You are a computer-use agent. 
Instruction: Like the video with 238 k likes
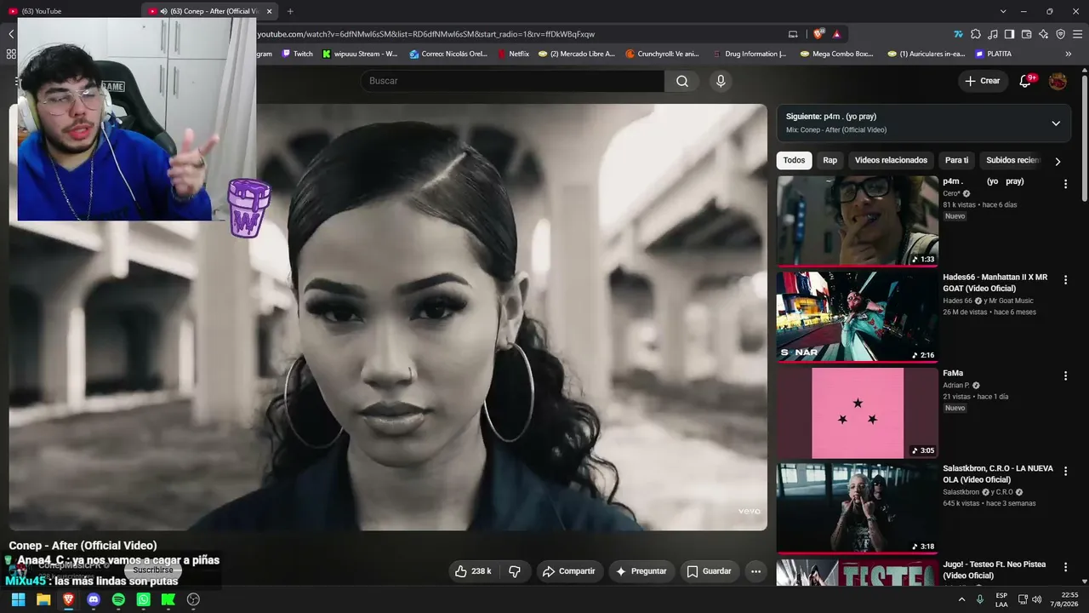pos(474,571)
